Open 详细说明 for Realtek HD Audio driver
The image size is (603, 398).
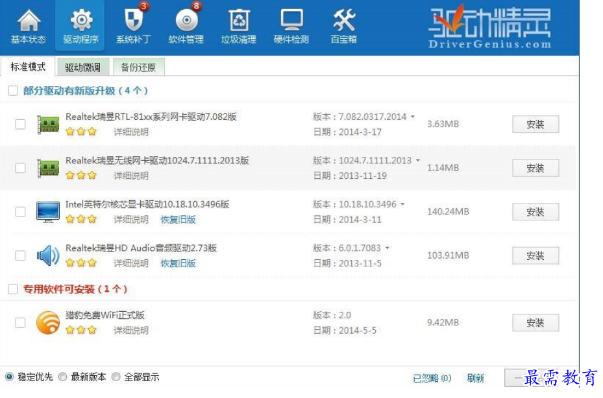click(130, 264)
